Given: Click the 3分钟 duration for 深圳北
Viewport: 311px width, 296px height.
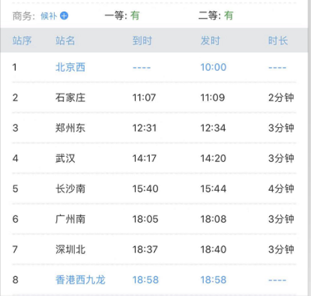Looking at the screenshot, I should coord(281,250).
